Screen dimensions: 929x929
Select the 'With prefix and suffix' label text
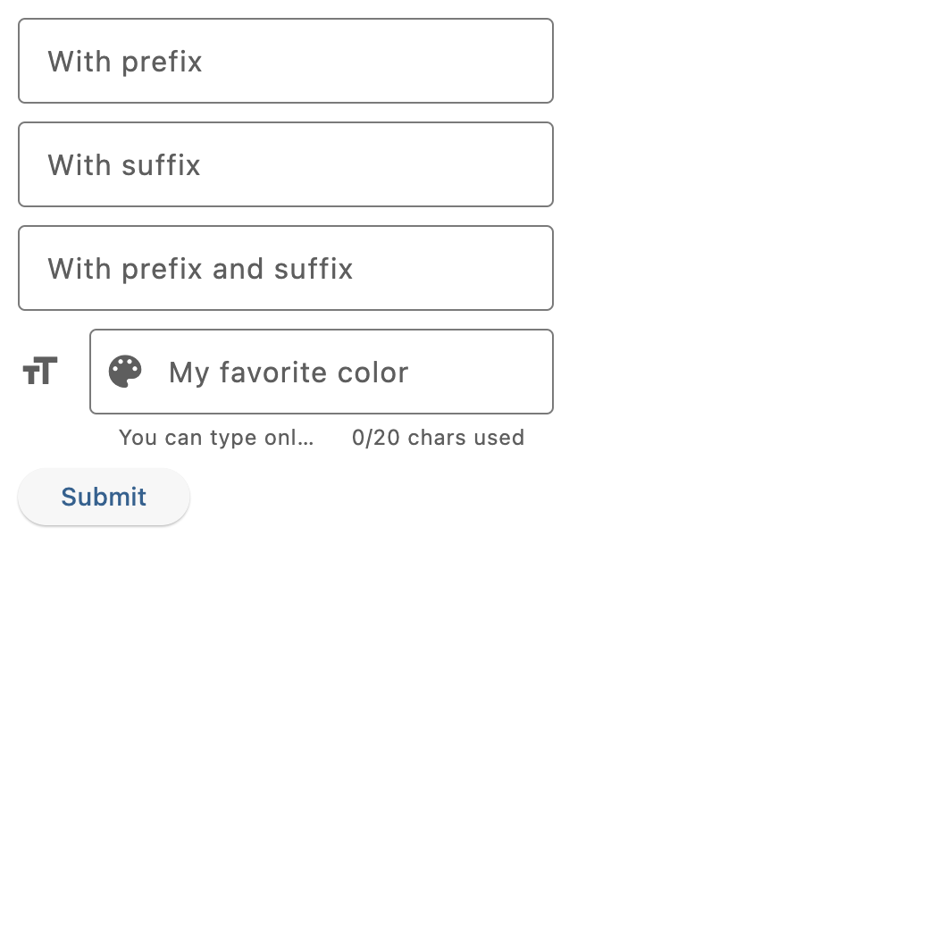(x=200, y=269)
